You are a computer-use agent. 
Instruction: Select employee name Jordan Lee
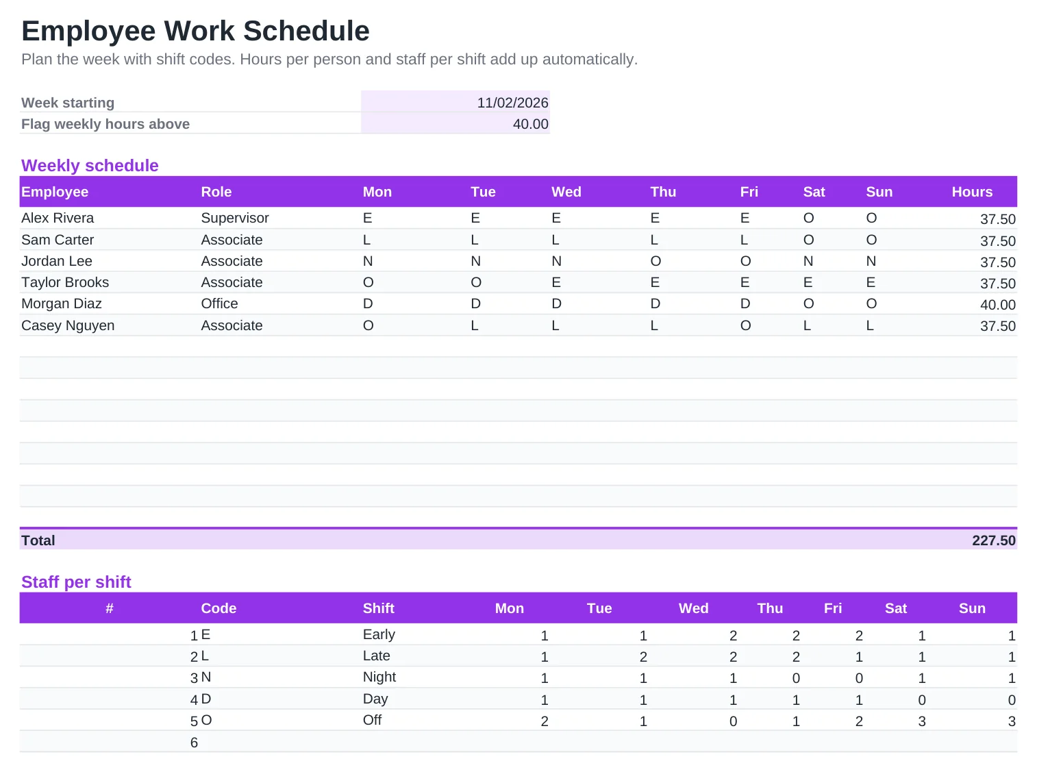(57, 261)
